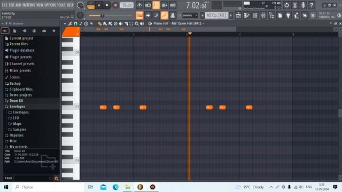342x192 pixels.
Task: Switch to browser cloud tab
Action: [44, 31]
